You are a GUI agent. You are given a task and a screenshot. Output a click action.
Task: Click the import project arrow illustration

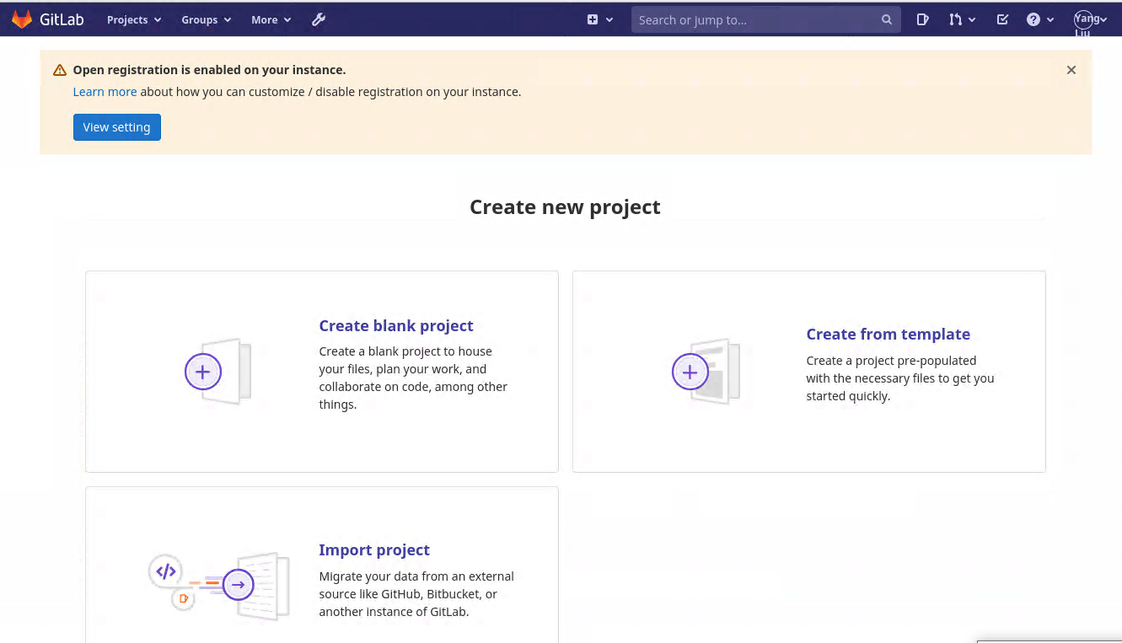coord(239,584)
